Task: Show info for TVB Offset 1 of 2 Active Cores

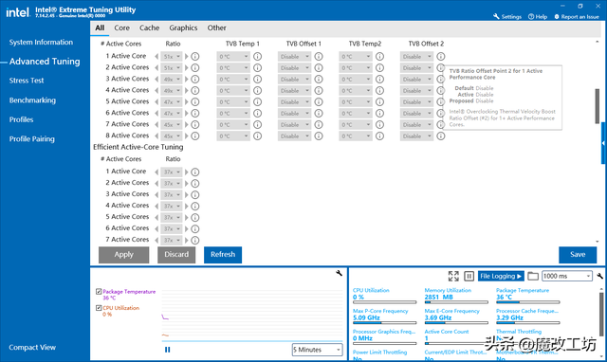Action: [319, 67]
